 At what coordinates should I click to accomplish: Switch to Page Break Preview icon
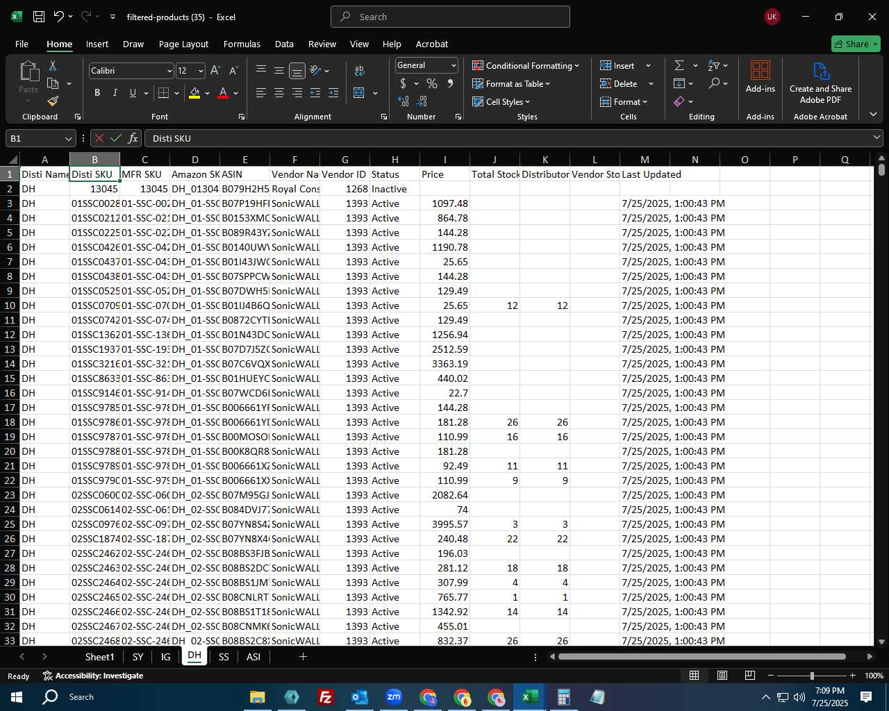tap(750, 676)
